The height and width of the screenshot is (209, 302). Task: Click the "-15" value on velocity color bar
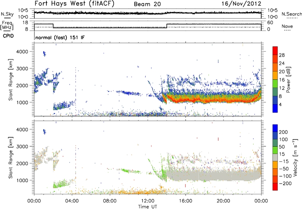[x=284, y=161]
